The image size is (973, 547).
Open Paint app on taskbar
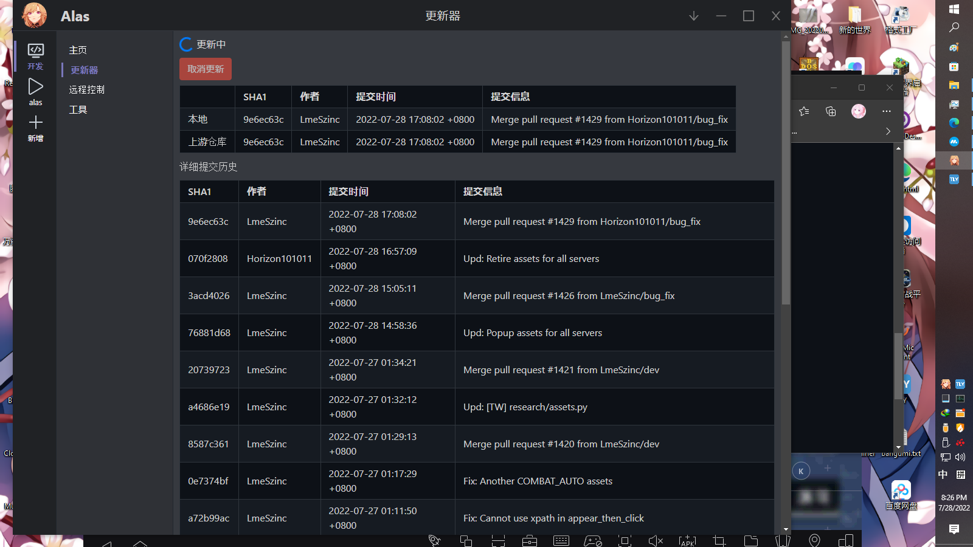(x=954, y=47)
